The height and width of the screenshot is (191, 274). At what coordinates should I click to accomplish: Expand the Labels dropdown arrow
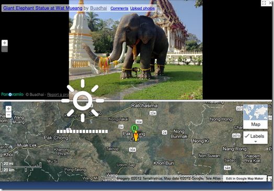pos(256,141)
